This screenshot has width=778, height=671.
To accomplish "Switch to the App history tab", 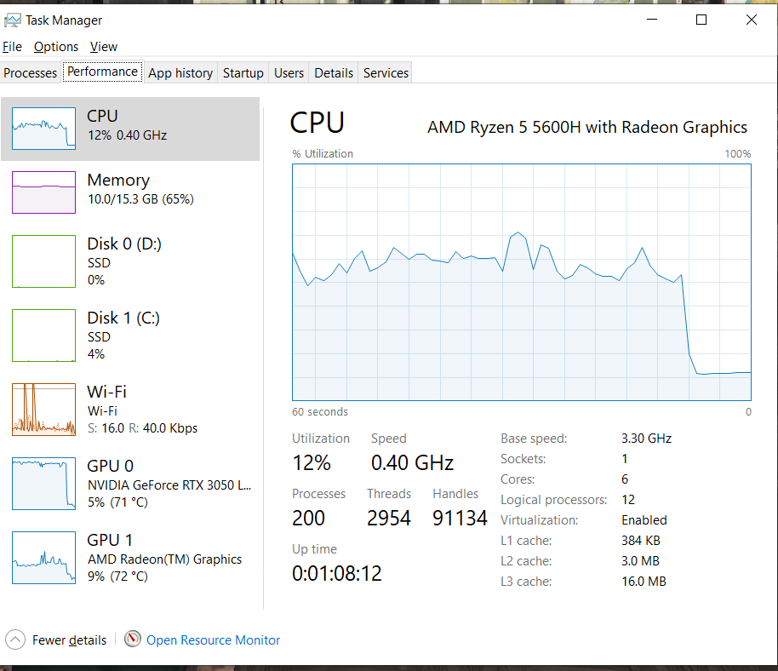I will tap(180, 73).
